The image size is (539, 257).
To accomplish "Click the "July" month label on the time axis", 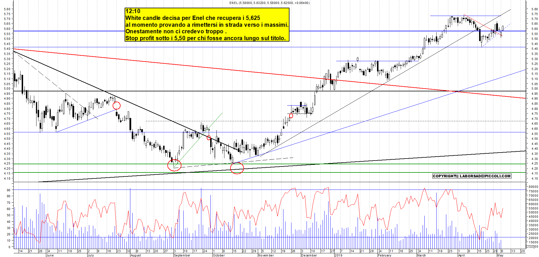I will click(x=91, y=255).
